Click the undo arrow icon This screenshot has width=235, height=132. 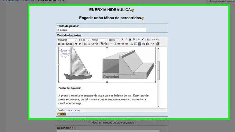pyautogui.click(x=153, y=40)
